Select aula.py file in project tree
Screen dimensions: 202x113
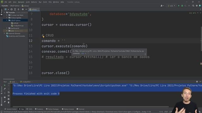point(15,23)
